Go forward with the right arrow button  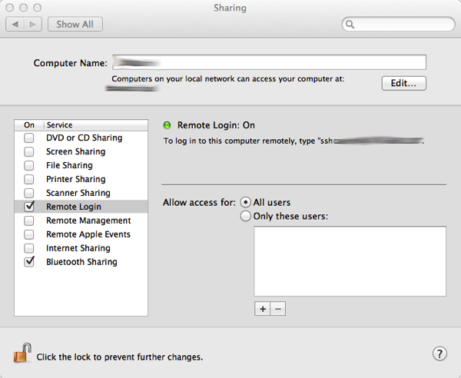click(x=32, y=24)
